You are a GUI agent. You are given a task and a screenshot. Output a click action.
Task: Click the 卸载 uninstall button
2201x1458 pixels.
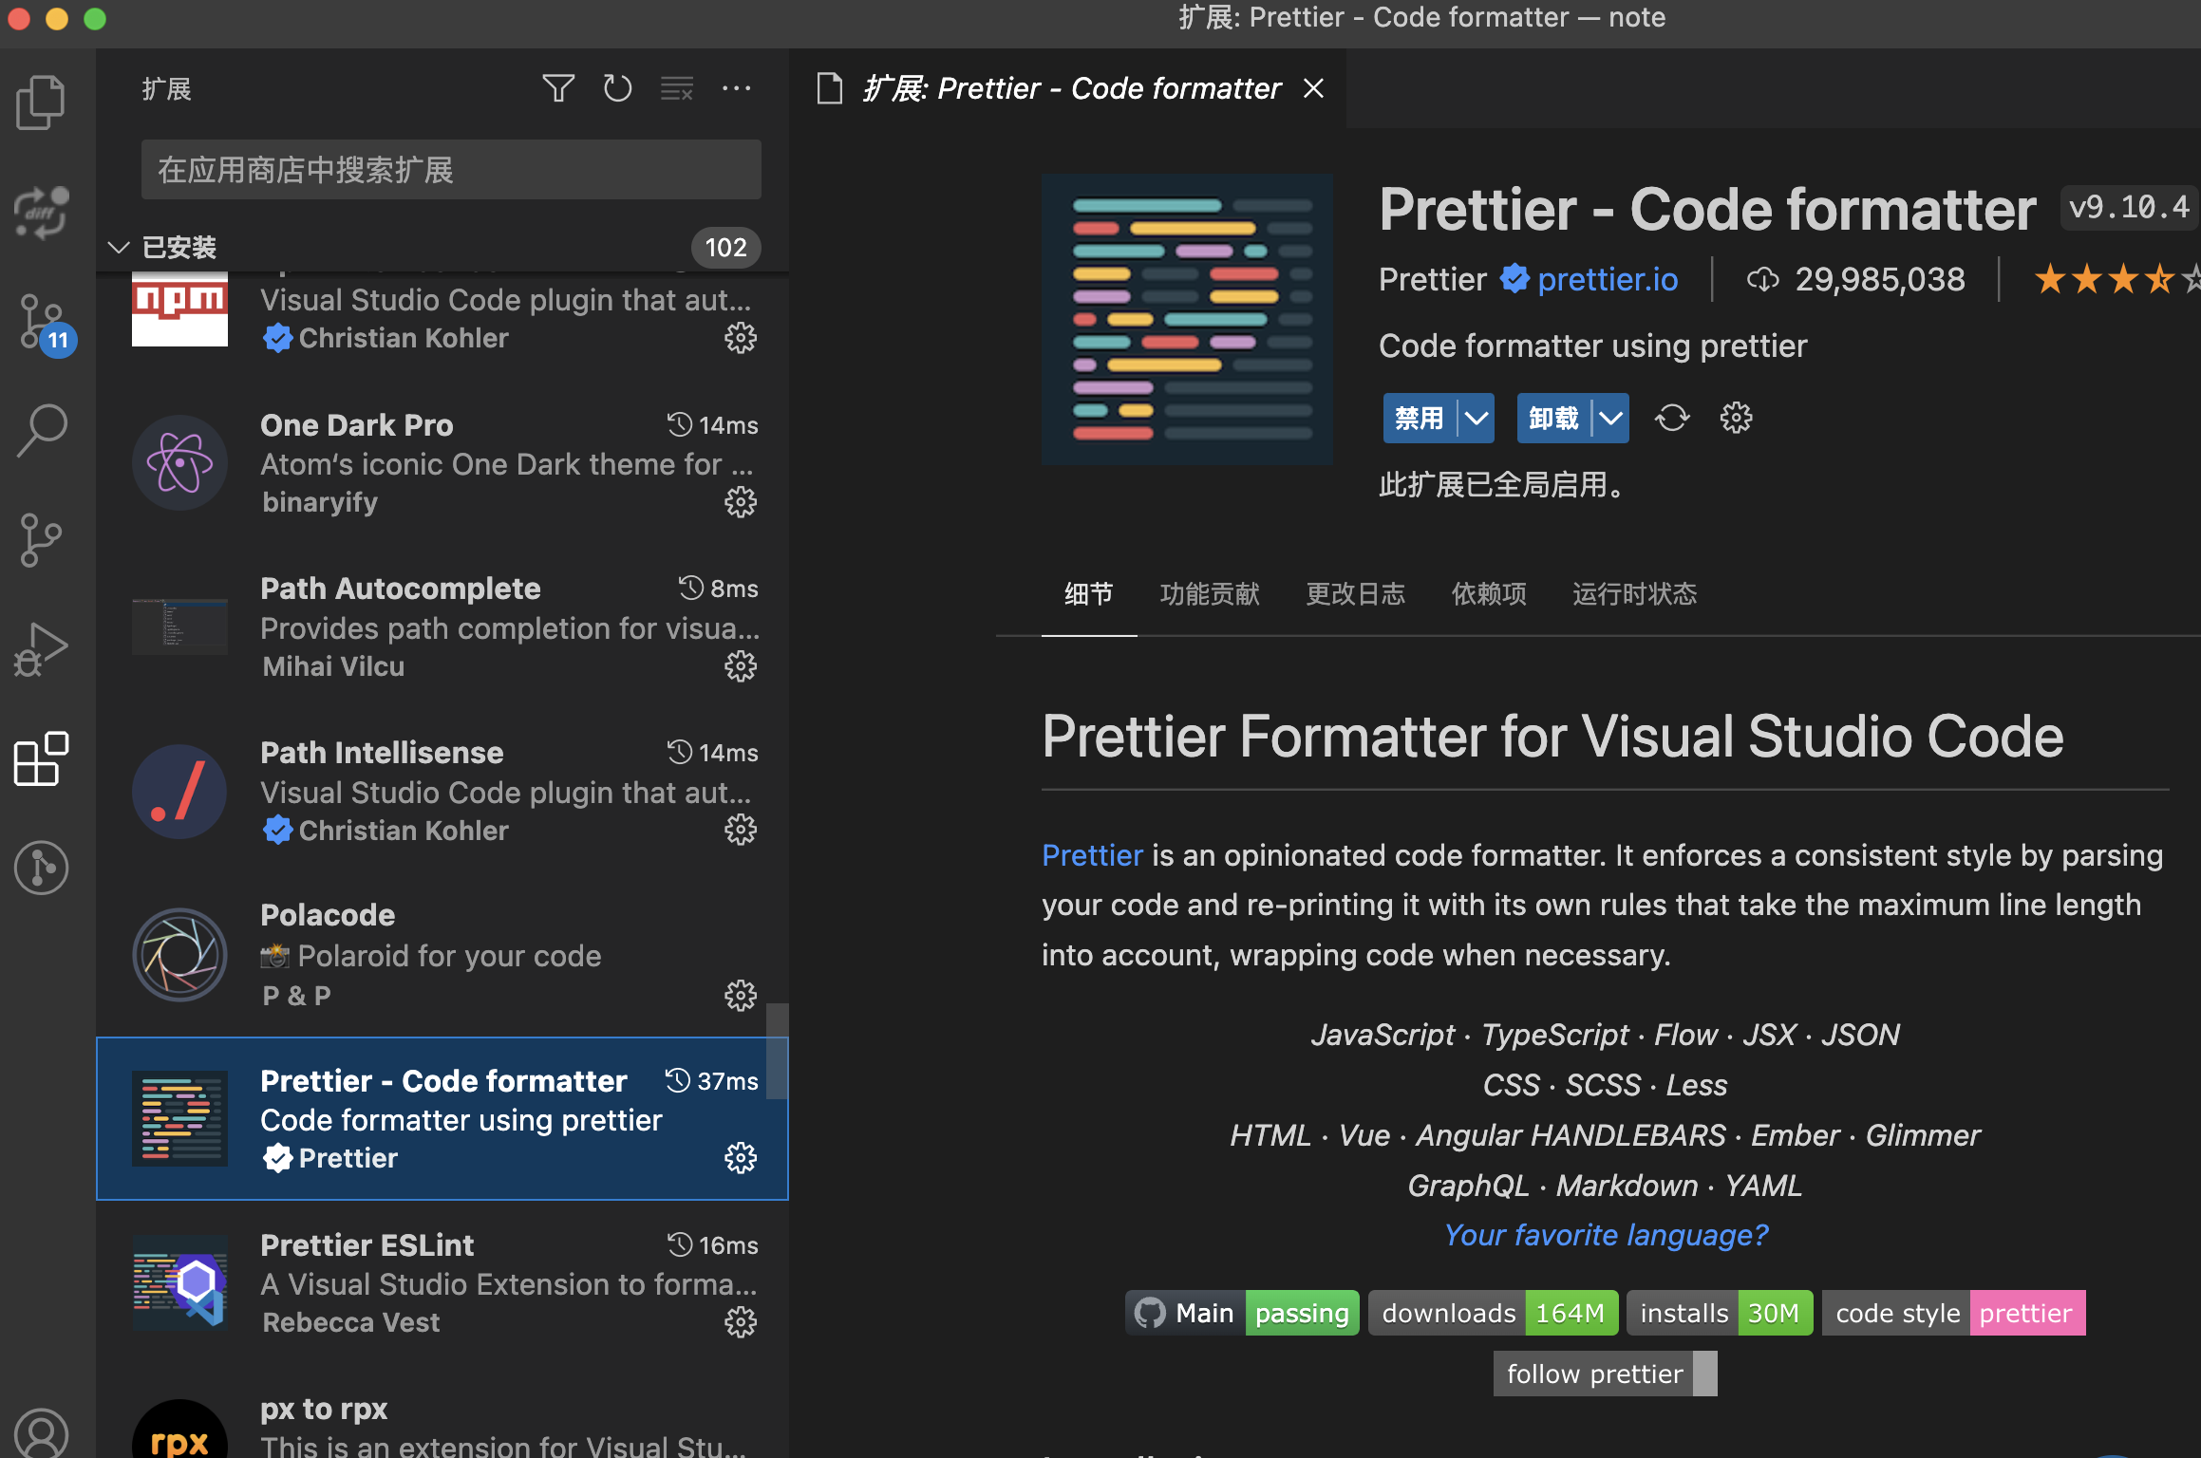pyautogui.click(x=1554, y=418)
